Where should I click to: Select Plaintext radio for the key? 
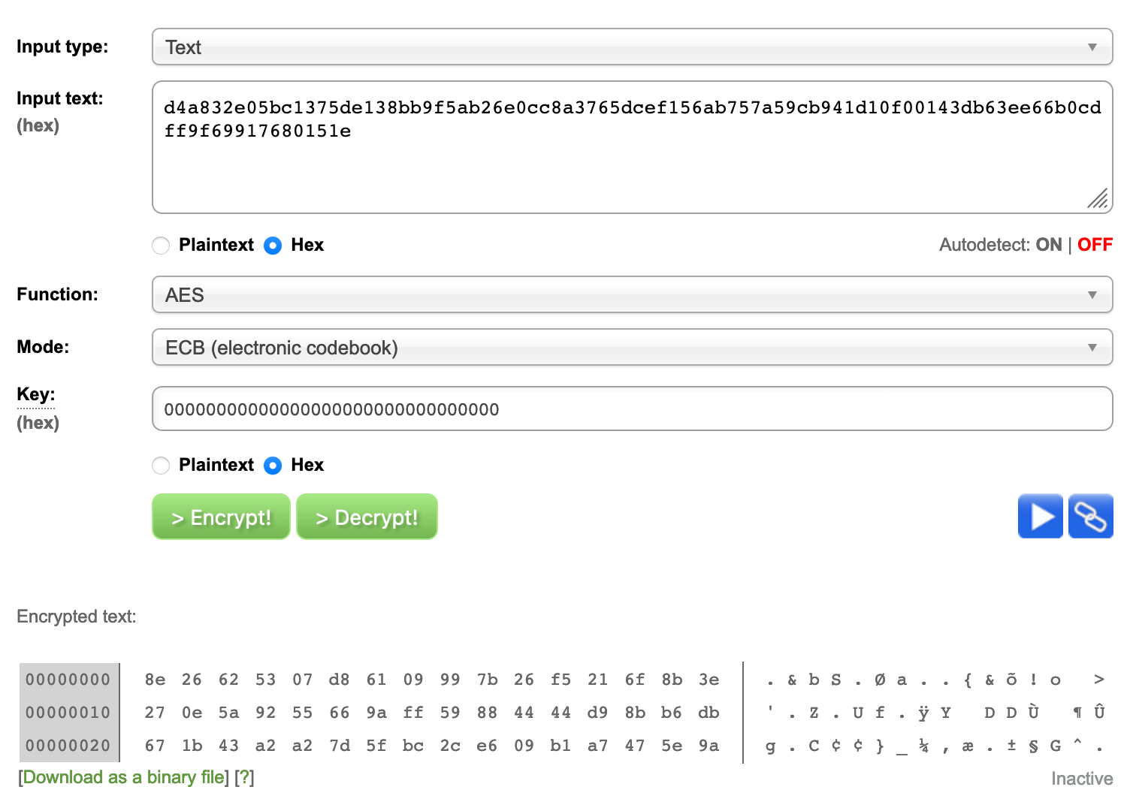point(161,466)
